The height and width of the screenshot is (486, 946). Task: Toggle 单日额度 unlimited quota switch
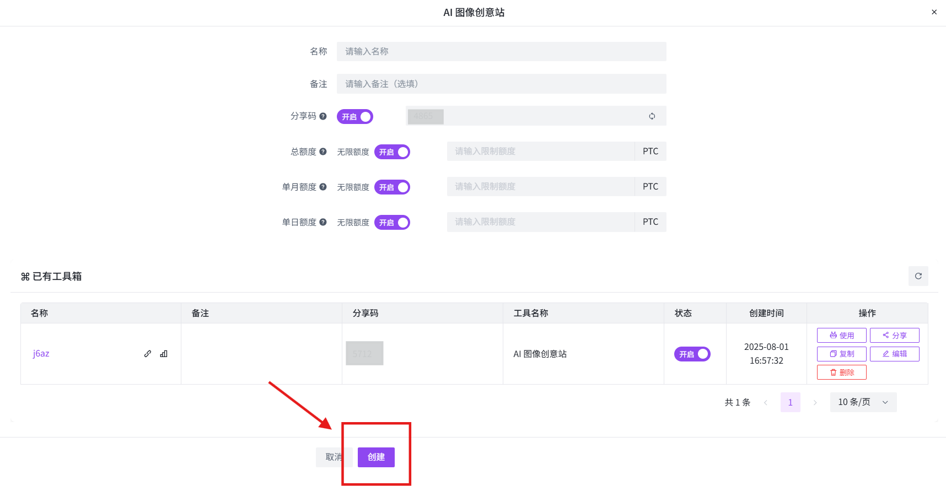pyautogui.click(x=392, y=222)
